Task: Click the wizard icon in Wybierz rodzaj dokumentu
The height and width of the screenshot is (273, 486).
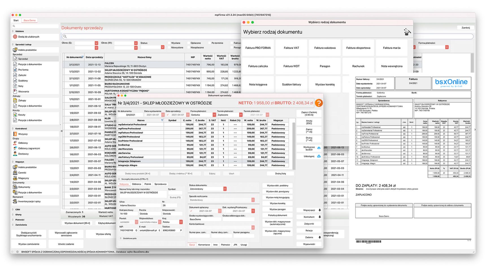Action: click(x=407, y=32)
